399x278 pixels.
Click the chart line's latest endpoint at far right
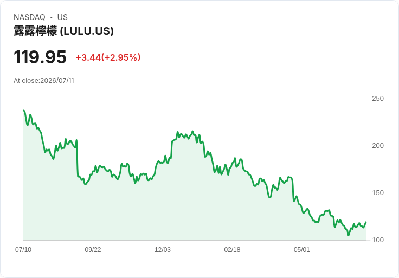(366, 222)
